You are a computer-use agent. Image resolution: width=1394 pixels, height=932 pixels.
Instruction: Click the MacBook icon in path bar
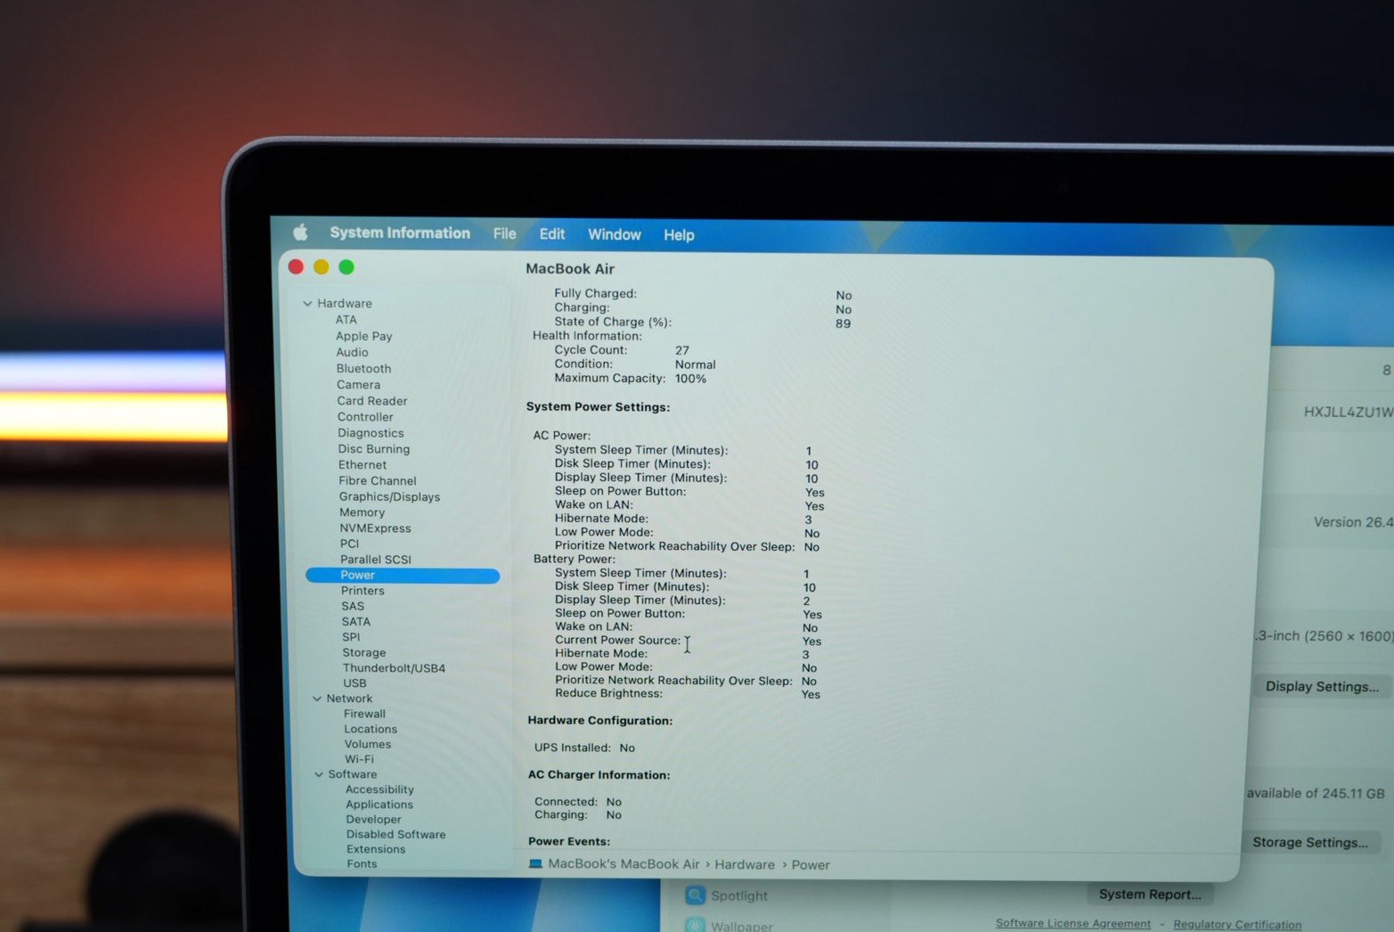point(535,863)
